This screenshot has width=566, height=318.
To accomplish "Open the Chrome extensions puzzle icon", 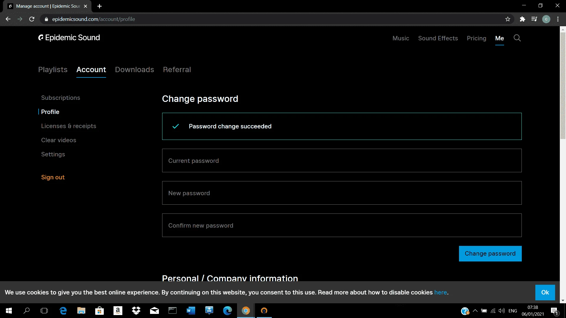I will click(522, 19).
